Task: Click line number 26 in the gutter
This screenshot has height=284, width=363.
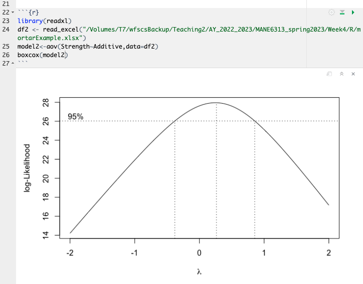Action: coord(6,55)
